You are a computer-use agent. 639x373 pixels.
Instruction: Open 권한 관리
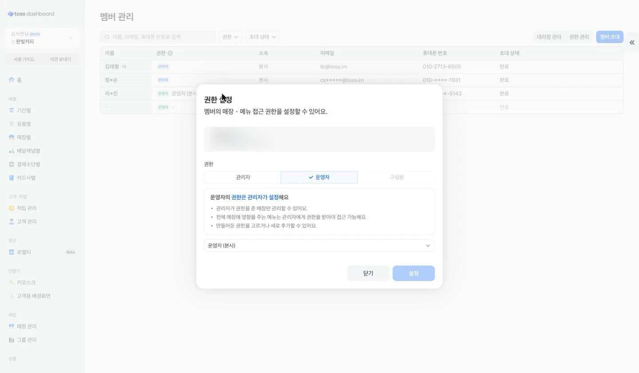click(579, 37)
